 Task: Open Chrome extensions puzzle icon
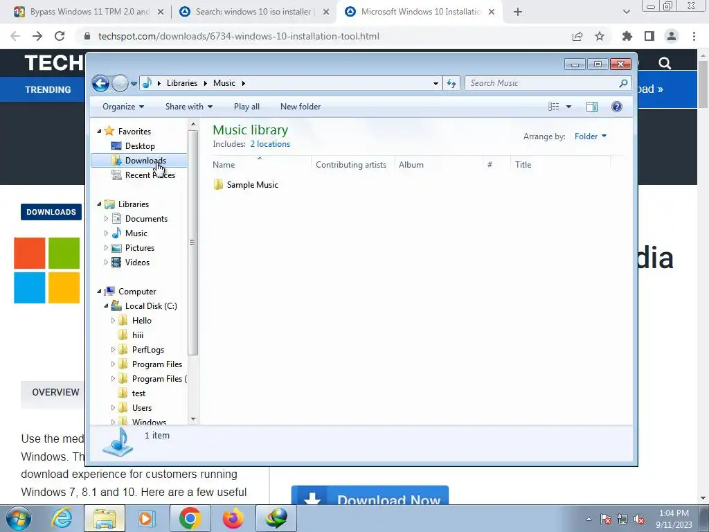tap(627, 36)
